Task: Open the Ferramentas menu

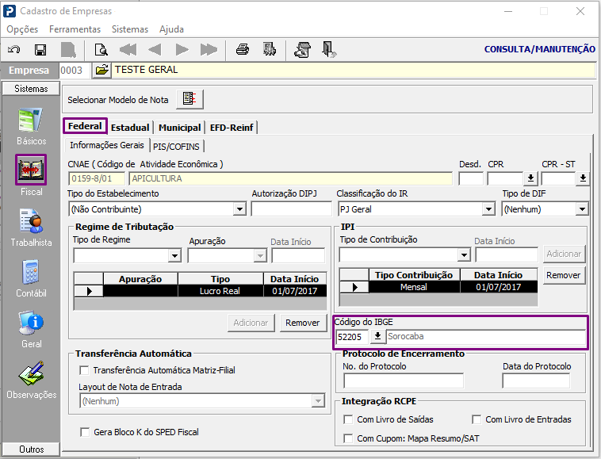Action: 75,29
